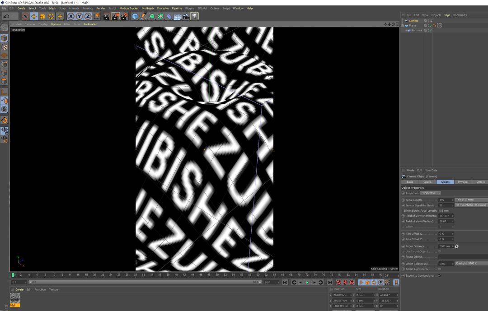Image resolution: width=488 pixels, height=311 pixels.
Task: Toggle Formula object enable checkmark
Action: (x=430, y=30)
